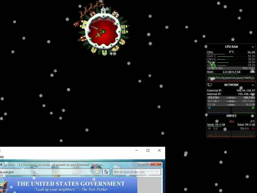Image resolution: width=257 pixels, height=193 pixels.
Task: Click the Not-A-Search-Bar 3.0 field
Action: 136,172
